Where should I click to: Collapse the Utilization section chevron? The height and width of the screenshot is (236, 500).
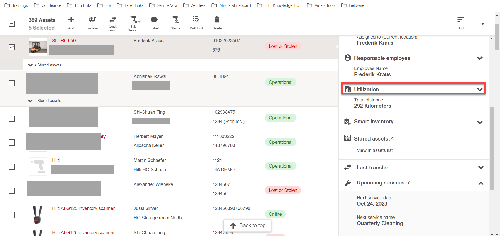[x=480, y=90]
